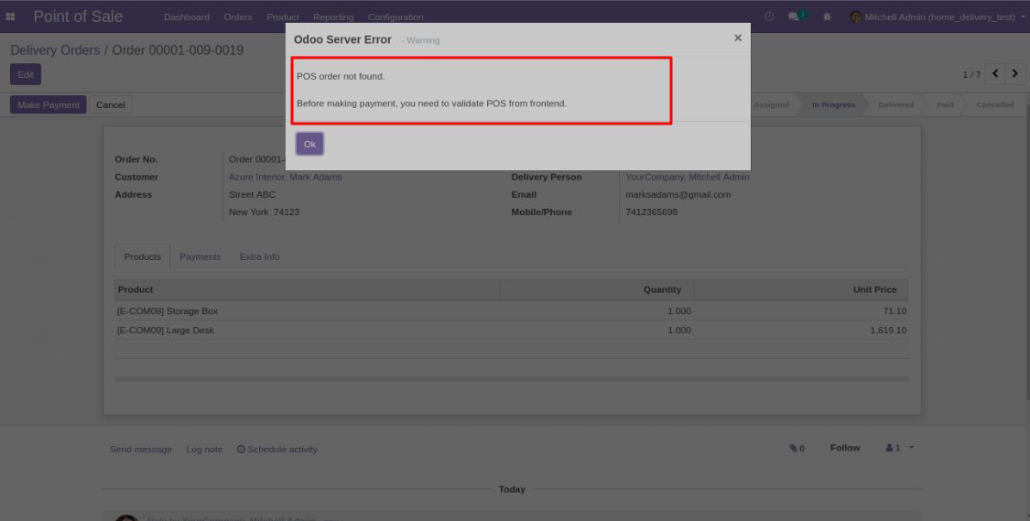Viewport: 1030px width, 521px height.
Task: Click Schedule activity clock link
Action: 277,450
